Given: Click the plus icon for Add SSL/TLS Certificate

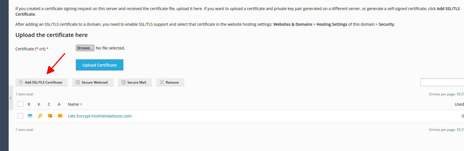Looking at the screenshot, I should tap(21, 82).
